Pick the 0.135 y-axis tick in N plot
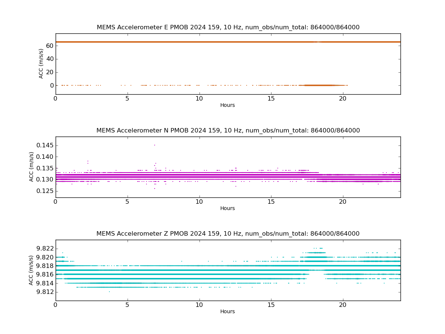This screenshot has height=334, width=445. pos(45,168)
